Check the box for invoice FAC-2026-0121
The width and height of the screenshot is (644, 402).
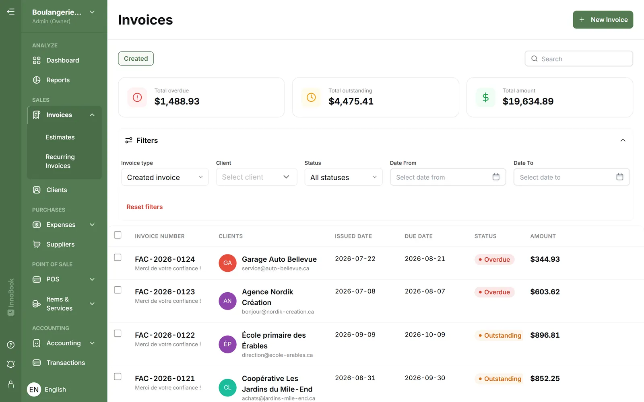pyautogui.click(x=118, y=377)
